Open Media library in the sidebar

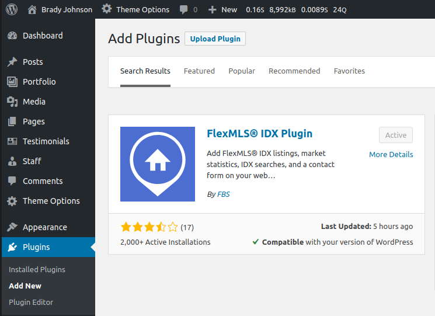click(x=34, y=102)
